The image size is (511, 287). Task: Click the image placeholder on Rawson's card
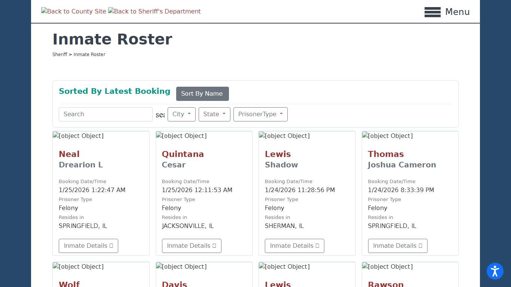pos(387,267)
